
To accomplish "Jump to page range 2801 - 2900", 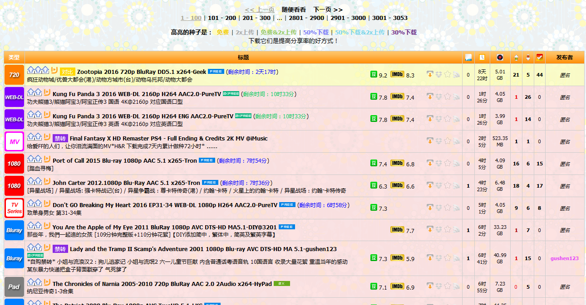I will [306, 18].
